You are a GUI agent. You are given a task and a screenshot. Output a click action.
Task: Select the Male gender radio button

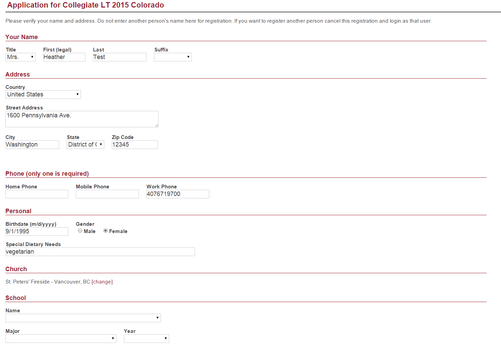80,231
